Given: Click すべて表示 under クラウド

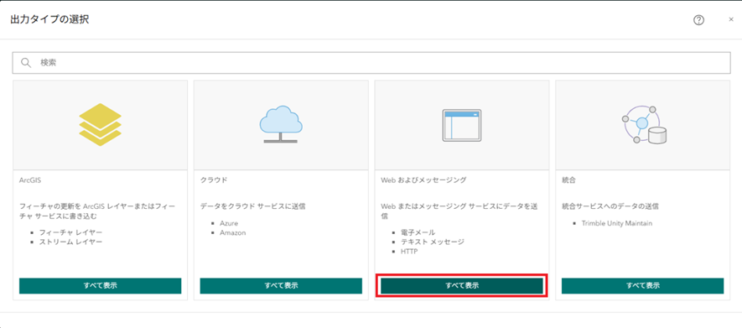Looking at the screenshot, I should click(281, 286).
